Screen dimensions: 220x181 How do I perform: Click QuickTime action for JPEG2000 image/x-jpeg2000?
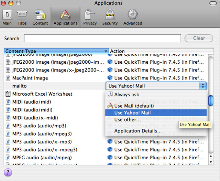[x=159, y=70]
